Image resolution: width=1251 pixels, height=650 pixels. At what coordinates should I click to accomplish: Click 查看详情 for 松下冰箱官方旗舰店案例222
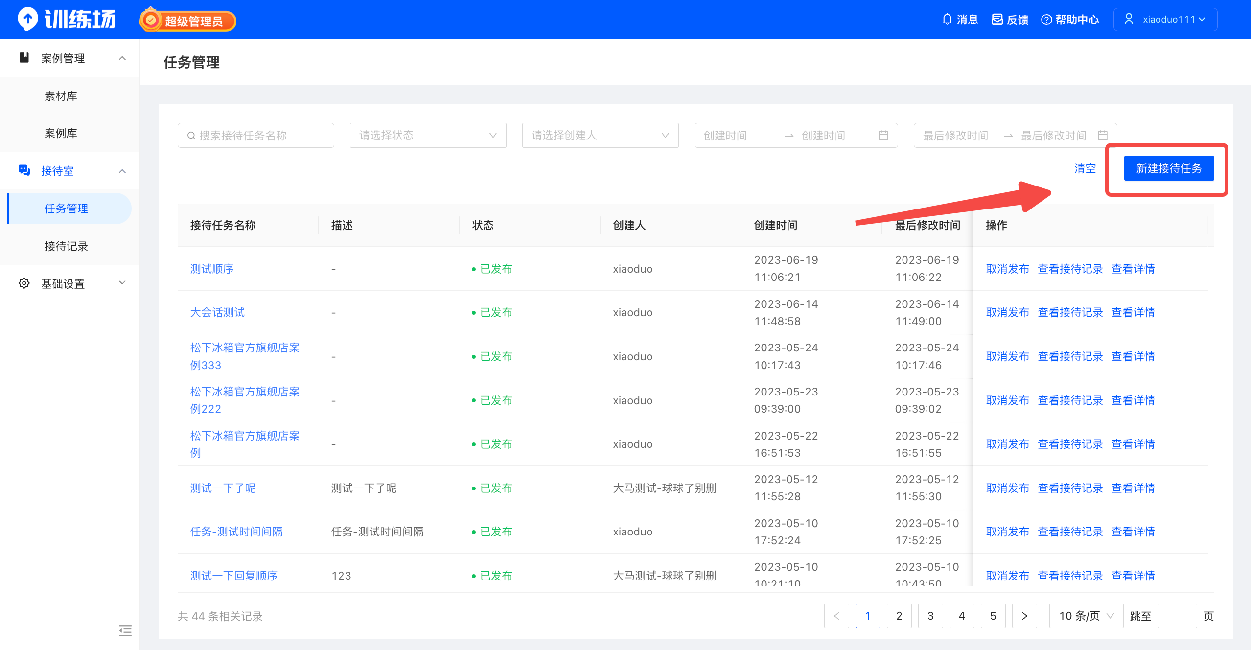point(1133,400)
